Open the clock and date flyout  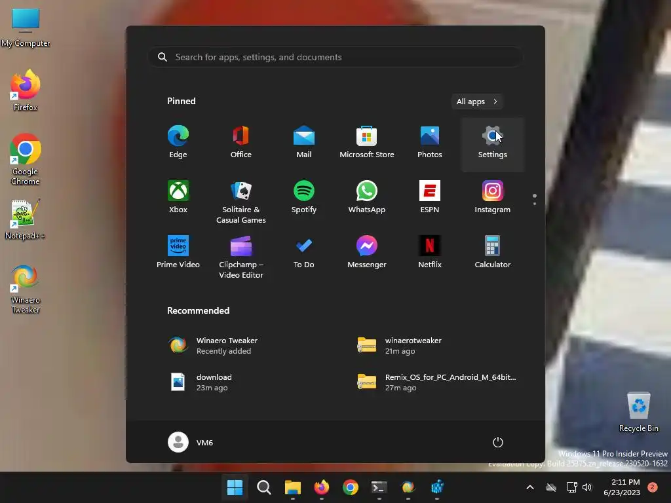[x=622, y=487]
